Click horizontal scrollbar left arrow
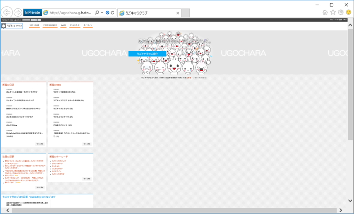This screenshot has width=354, height=214. point(8,210)
